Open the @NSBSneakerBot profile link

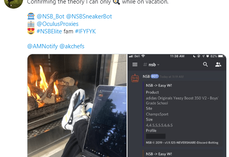[x=89, y=16]
